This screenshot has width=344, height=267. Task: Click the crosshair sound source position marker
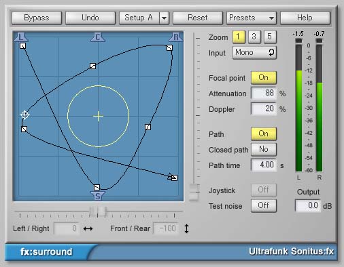point(24,115)
